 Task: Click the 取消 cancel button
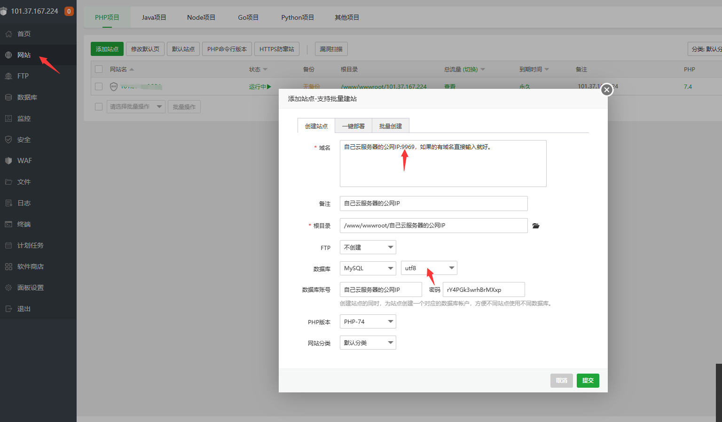(561, 380)
